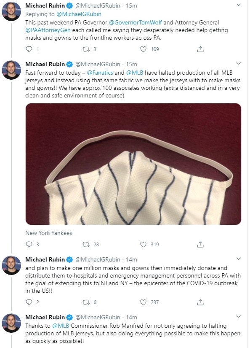The height and width of the screenshot is (348, 250).
Task: Reply to the tweet with 2 replies
Action: point(29,302)
